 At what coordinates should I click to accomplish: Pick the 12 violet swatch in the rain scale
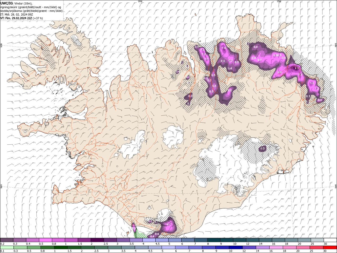click(x=249, y=247)
